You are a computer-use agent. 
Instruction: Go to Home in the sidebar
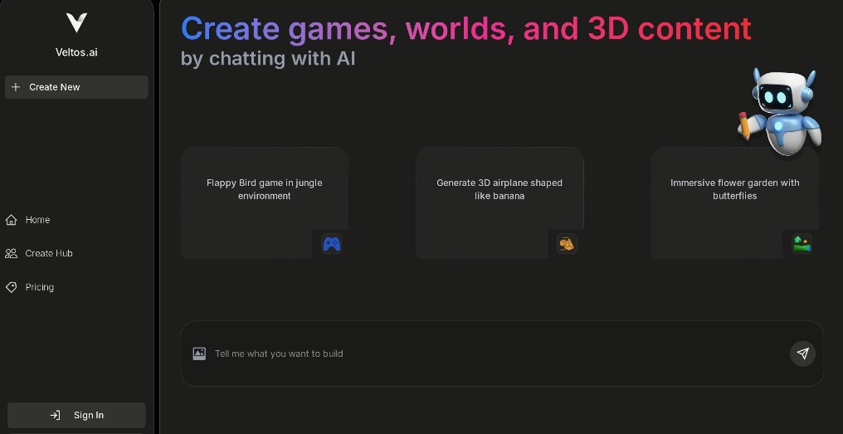coord(37,220)
